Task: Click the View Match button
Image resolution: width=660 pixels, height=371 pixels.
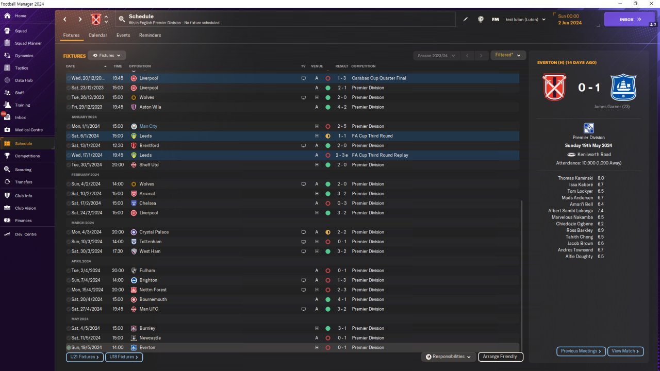Action: [625, 351]
